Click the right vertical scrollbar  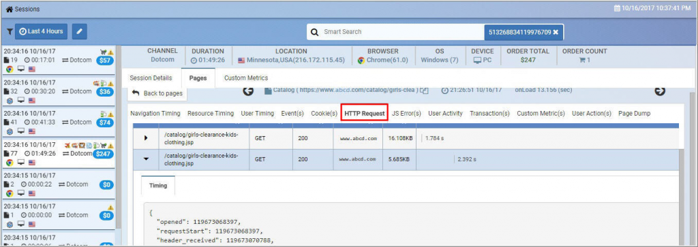point(693,169)
